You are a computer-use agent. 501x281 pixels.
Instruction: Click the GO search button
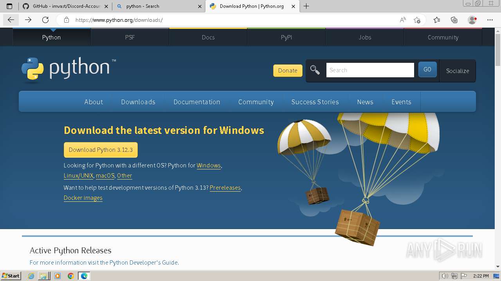coord(427,69)
